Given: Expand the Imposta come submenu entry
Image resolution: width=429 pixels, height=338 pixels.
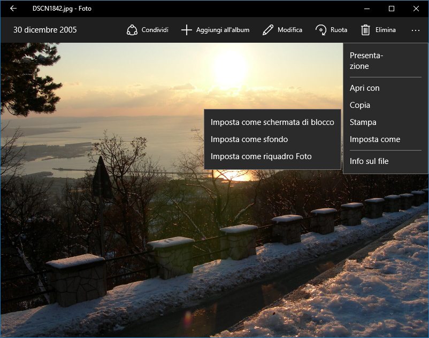Looking at the screenshot, I should [375, 139].
